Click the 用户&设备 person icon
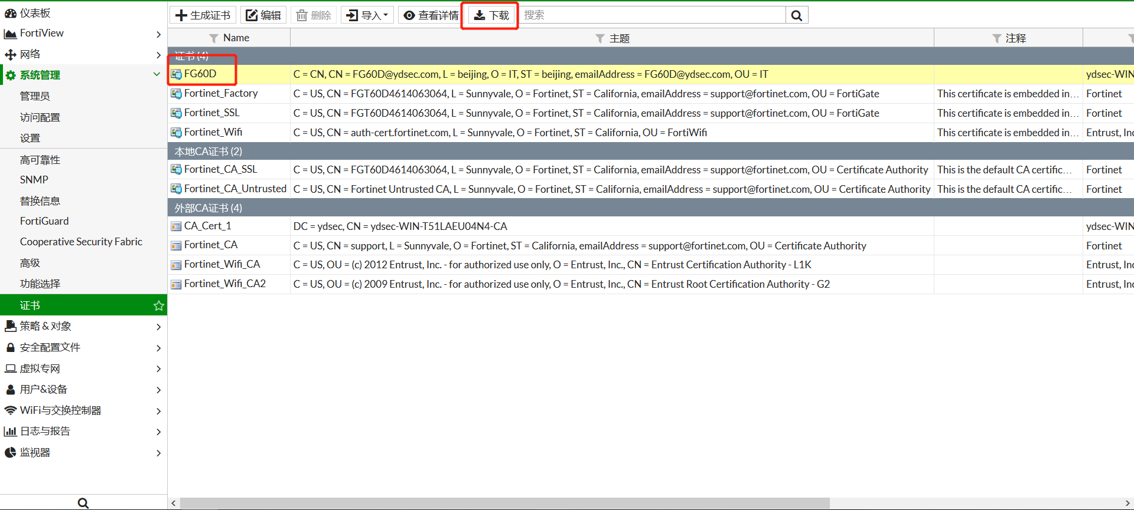This screenshot has height=510, width=1134. (x=10, y=390)
